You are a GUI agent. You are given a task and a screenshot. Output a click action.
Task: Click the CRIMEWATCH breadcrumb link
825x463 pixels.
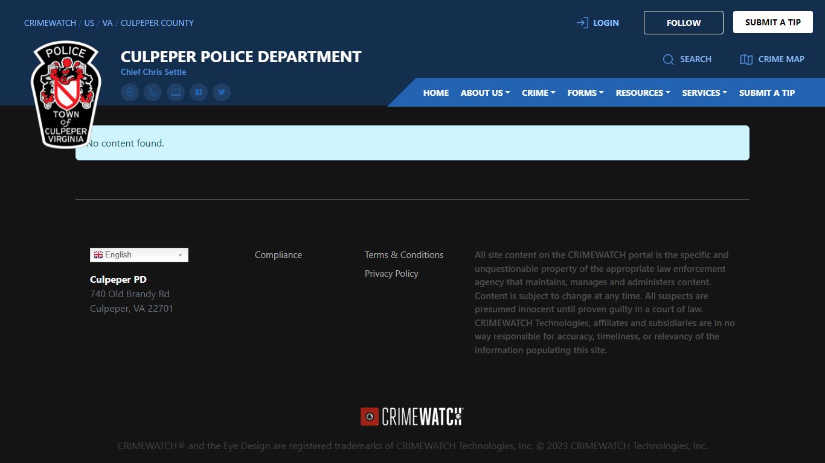(50, 23)
